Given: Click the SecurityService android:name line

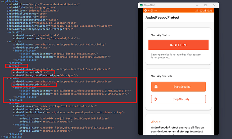Looking at the screenshot, I should [62, 69].
